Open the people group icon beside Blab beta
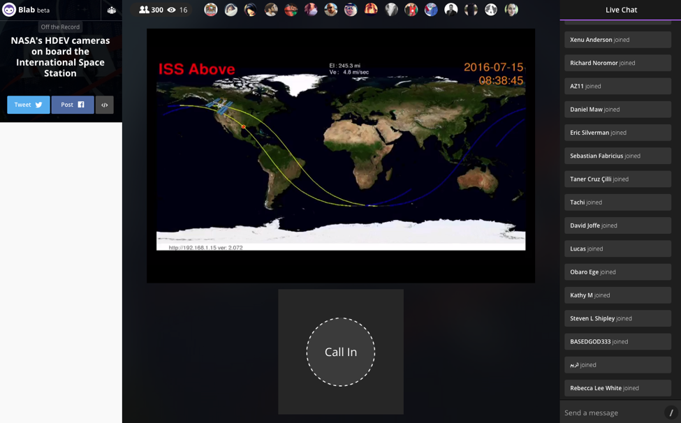This screenshot has width=681, height=423. coord(112,10)
